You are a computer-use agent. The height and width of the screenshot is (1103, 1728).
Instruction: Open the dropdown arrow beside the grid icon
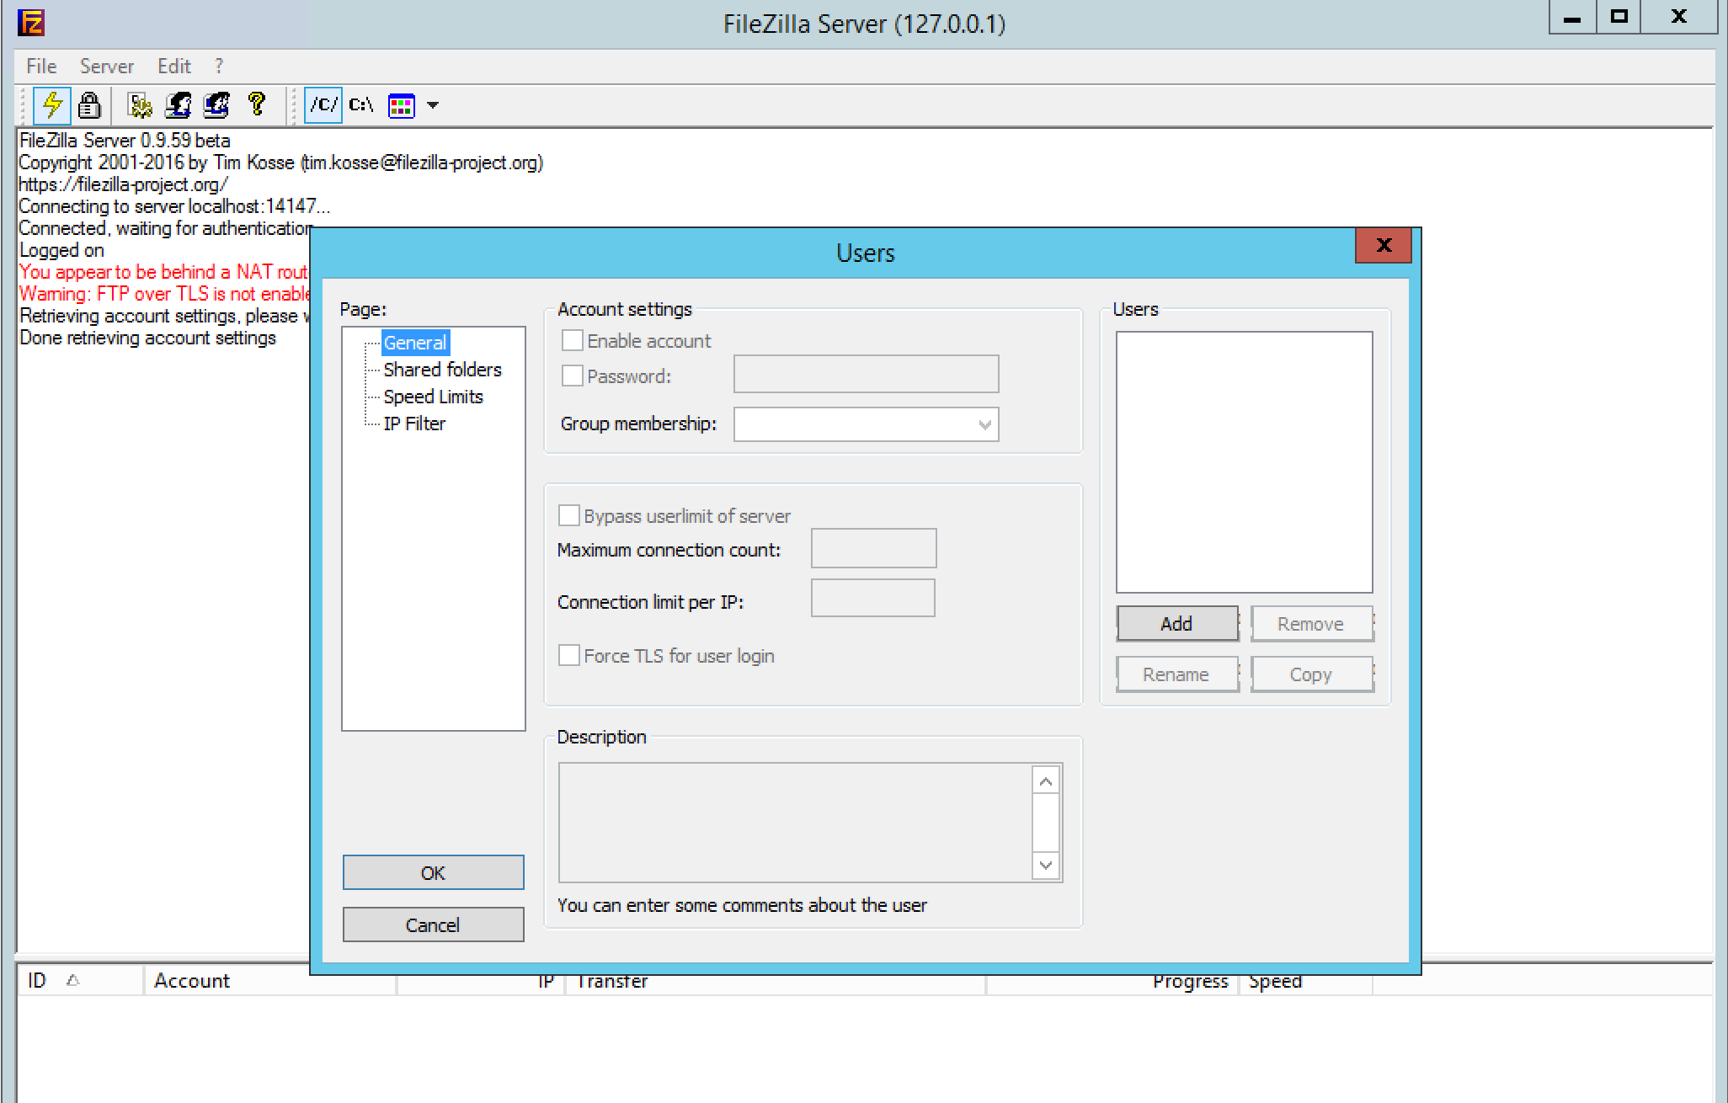click(433, 105)
